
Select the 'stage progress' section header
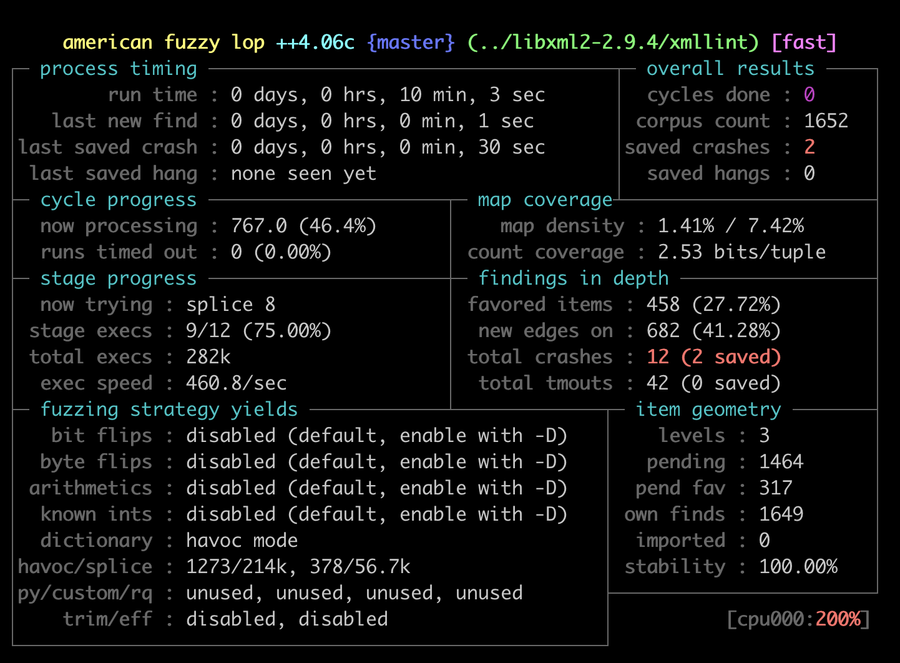pos(119,278)
